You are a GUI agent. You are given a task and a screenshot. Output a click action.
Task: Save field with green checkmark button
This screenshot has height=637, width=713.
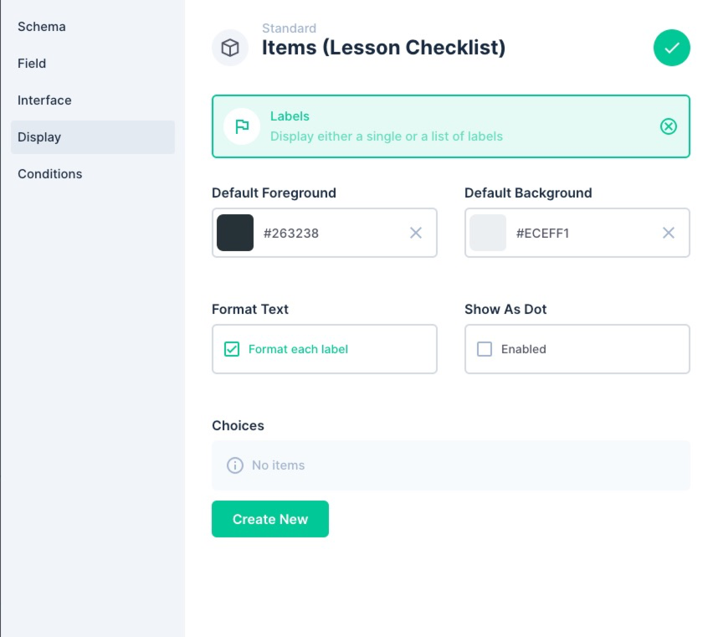pyautogui.click(x=671, y=48)
